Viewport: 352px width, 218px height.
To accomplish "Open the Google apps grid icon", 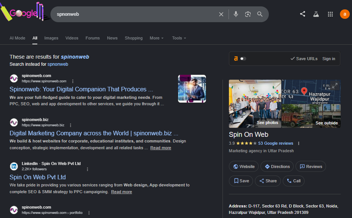I will pyautogui.click(x=330, y=14).
